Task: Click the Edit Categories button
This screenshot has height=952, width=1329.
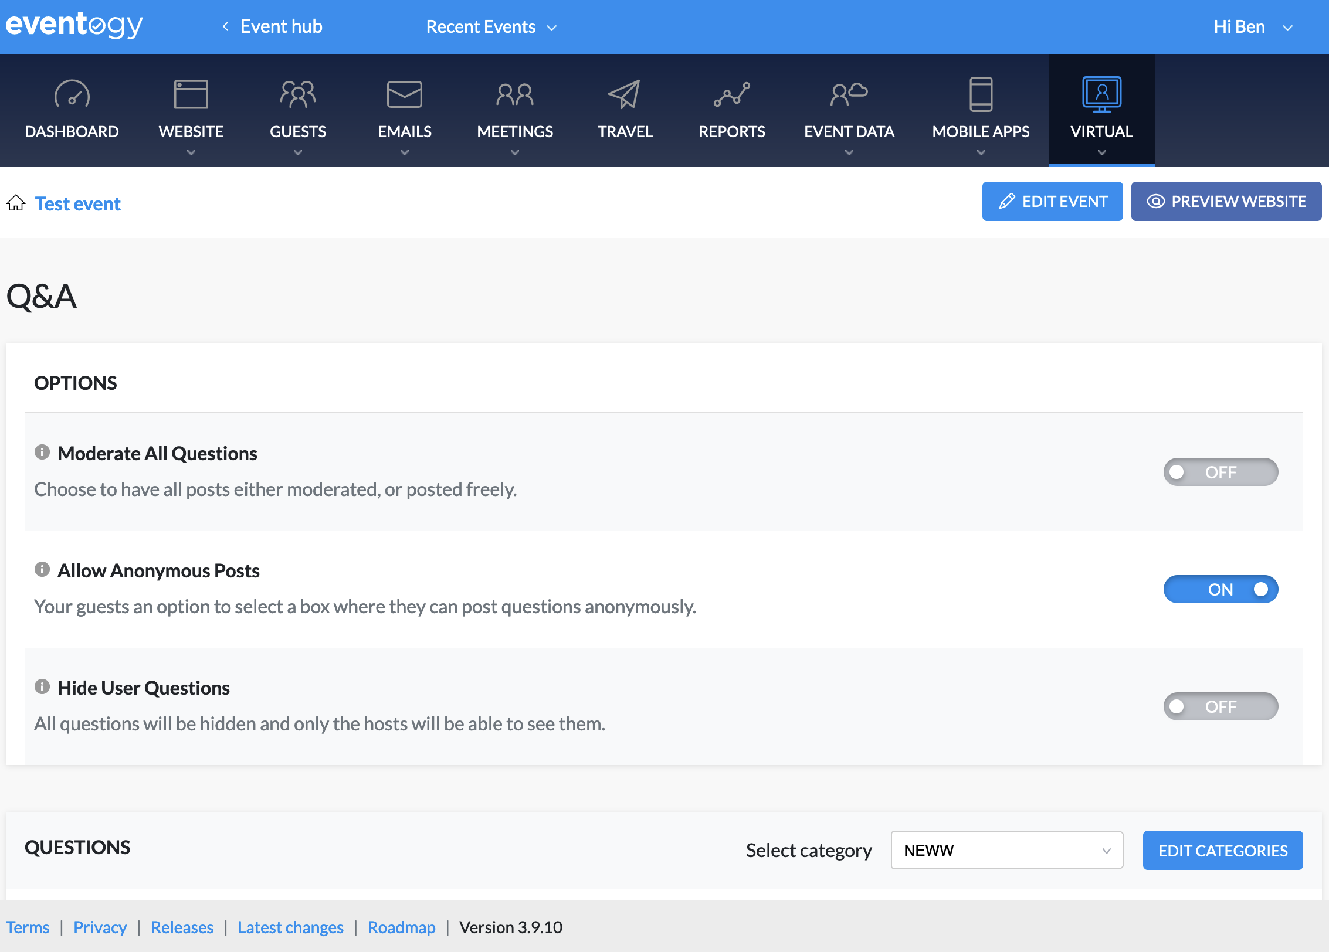Action: click(x=1222, y=850)
